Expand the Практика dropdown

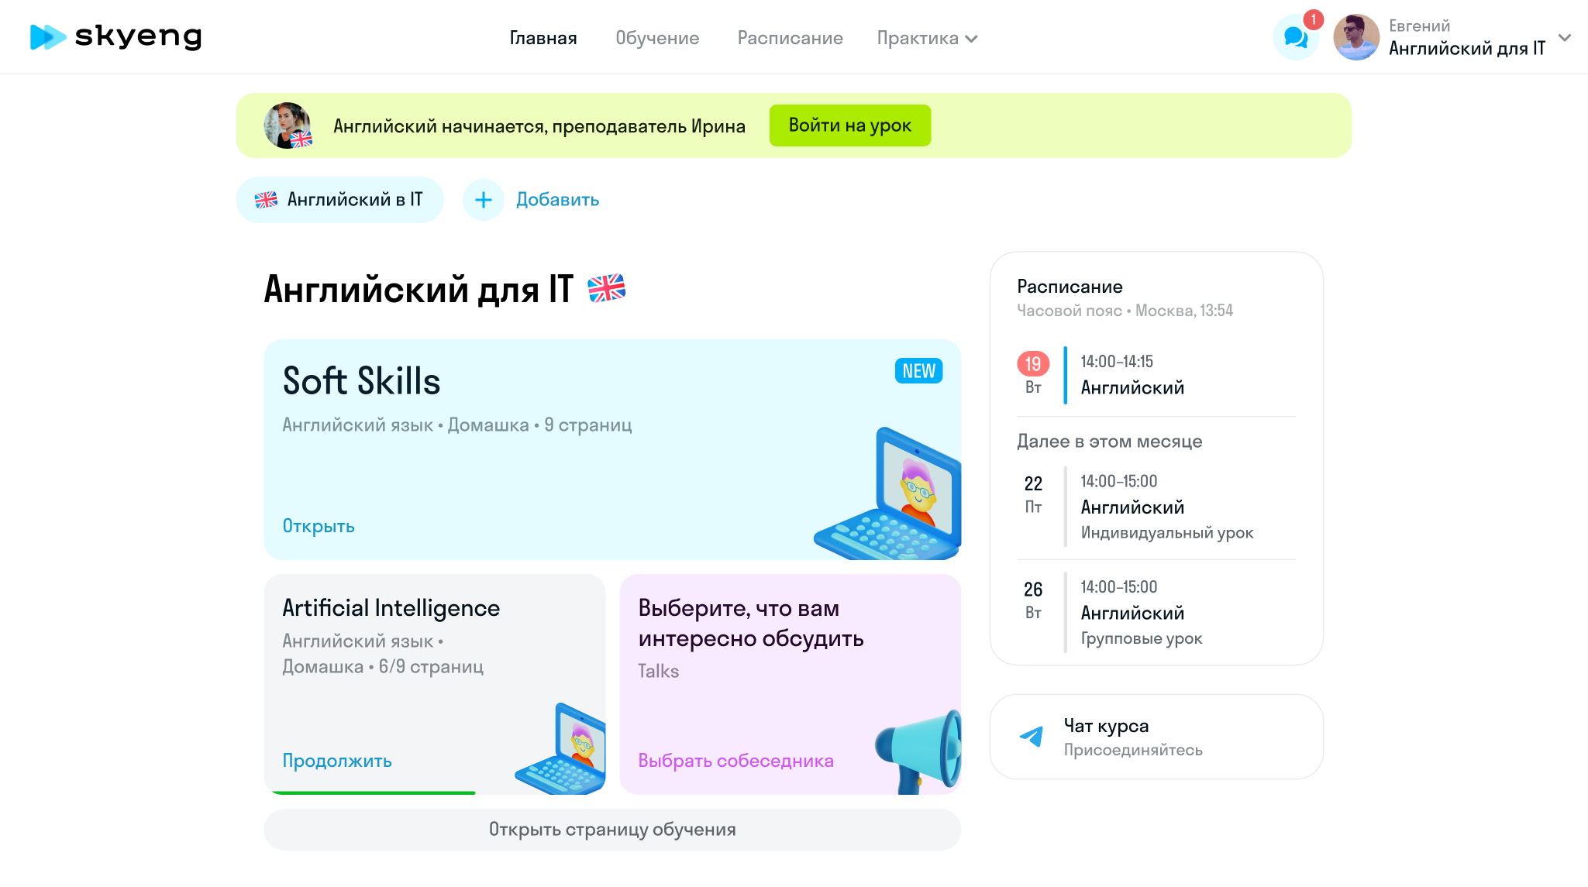tap(927, 37)
